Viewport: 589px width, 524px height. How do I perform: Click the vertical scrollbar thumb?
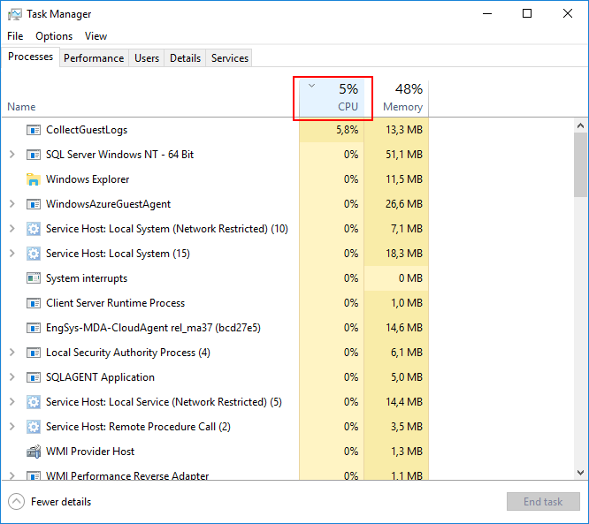(x=580, y=164)
